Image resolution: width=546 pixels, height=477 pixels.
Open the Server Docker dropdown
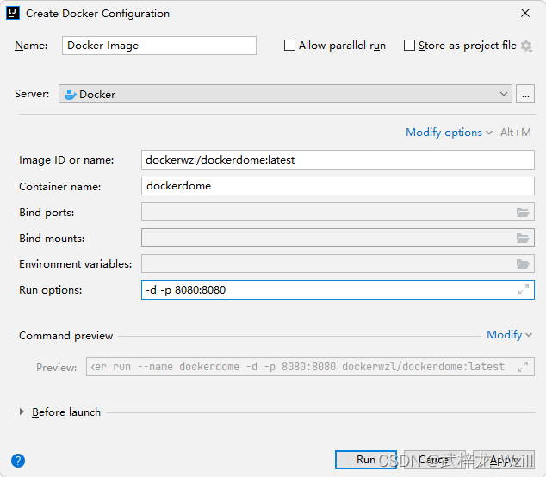click(285, 94)
